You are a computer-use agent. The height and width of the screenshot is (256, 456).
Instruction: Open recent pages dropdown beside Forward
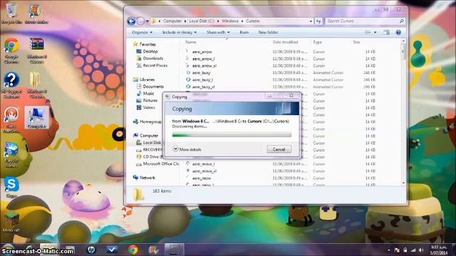(x=147, y=21)
